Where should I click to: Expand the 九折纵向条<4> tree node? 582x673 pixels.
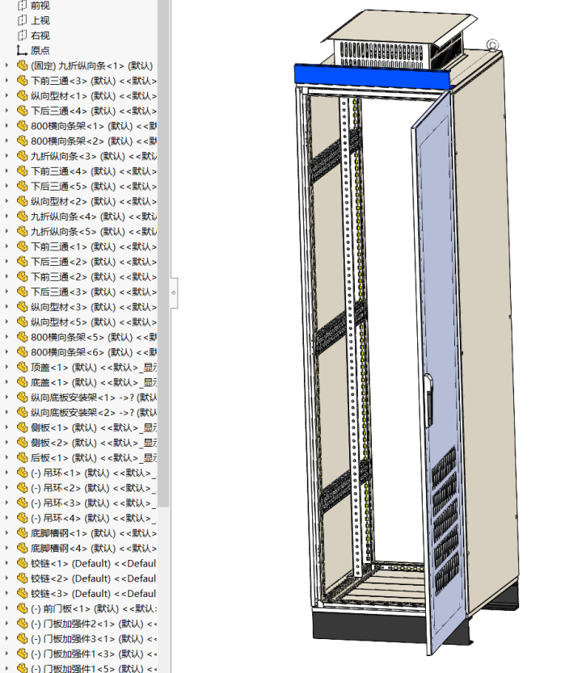pos(6,217)
